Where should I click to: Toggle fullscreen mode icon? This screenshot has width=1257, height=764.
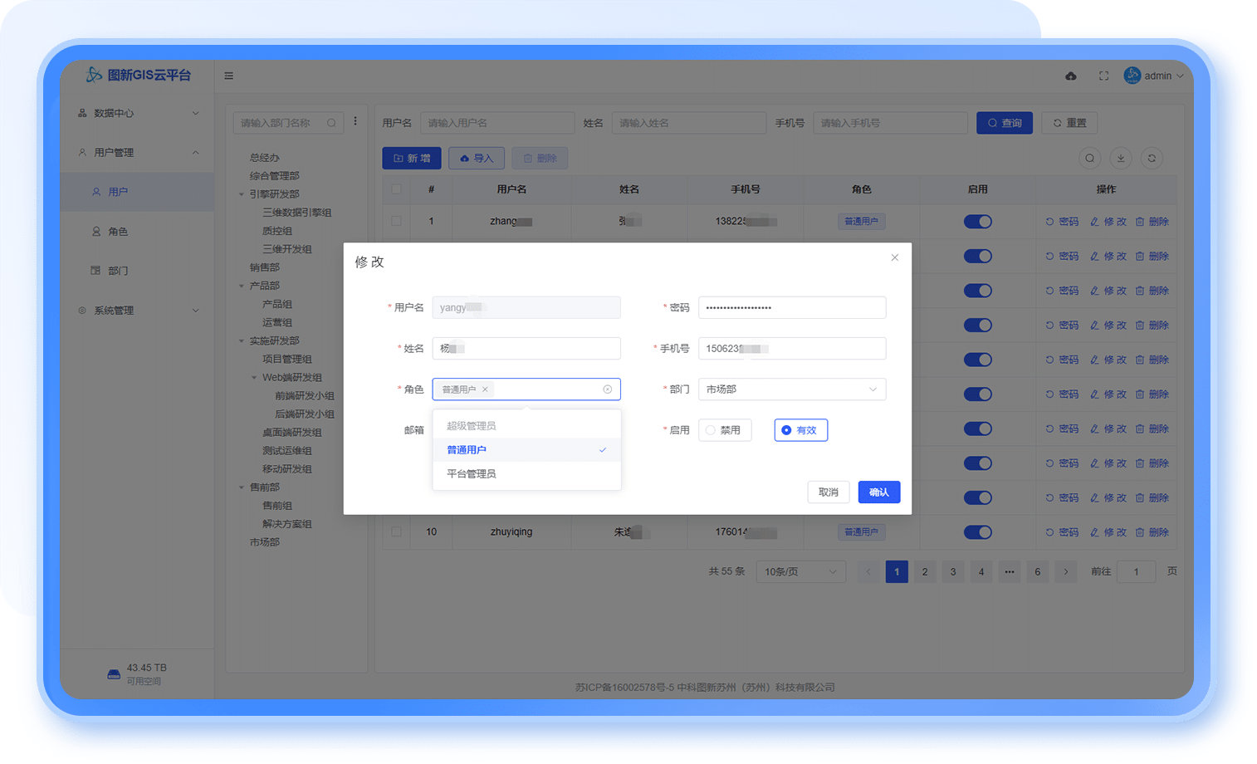1103,76
